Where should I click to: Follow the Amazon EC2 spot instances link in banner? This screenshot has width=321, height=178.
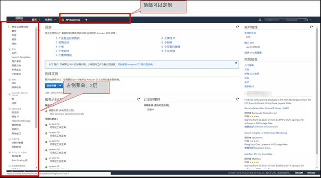(136, 64)
